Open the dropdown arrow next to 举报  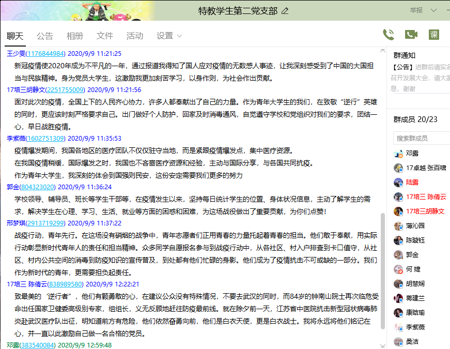pos(433,10)
